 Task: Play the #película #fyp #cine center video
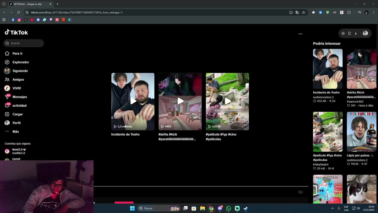(227, 101)
